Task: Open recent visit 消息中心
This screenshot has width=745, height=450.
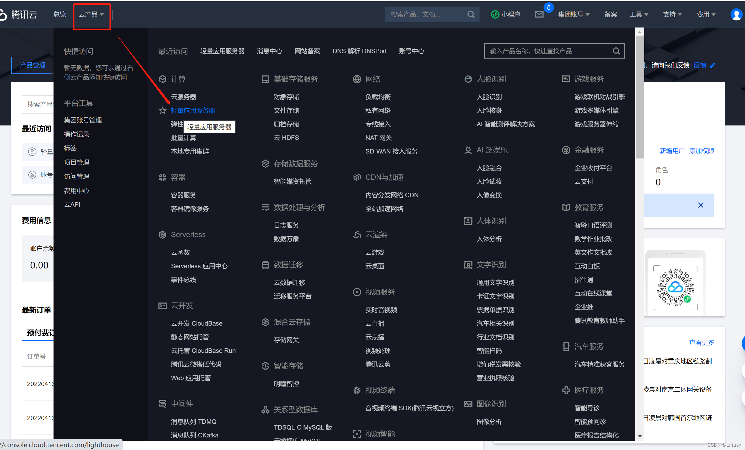Action: click(269, 51)
